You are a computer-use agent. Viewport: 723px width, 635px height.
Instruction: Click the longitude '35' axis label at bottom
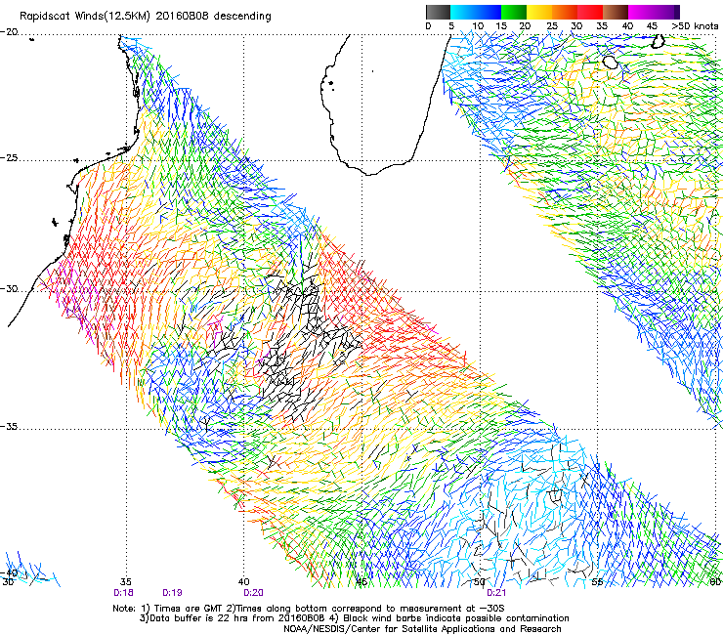click(126, 582)
